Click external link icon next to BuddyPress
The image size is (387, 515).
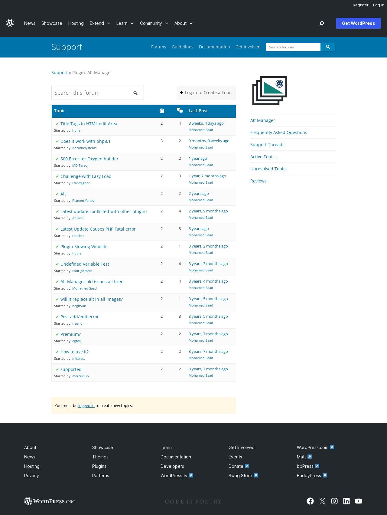click(x=325, y=475)
